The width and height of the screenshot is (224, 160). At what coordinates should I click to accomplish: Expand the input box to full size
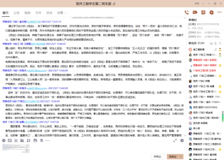point(175,141)
